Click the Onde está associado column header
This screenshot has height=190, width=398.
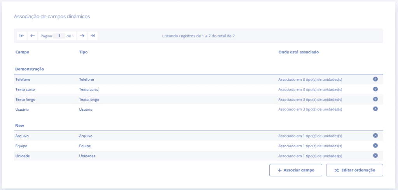click(x=298, y=52)
